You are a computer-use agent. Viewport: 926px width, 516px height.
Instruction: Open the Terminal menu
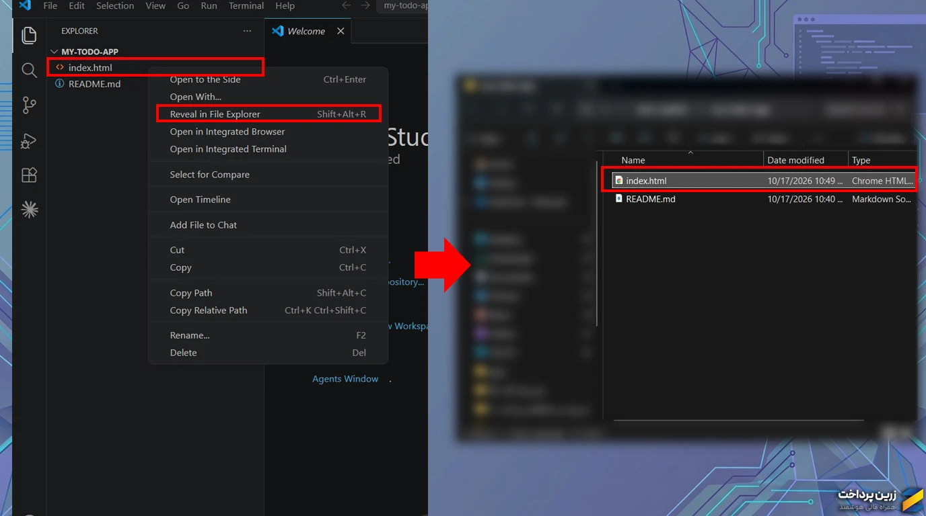246,5
